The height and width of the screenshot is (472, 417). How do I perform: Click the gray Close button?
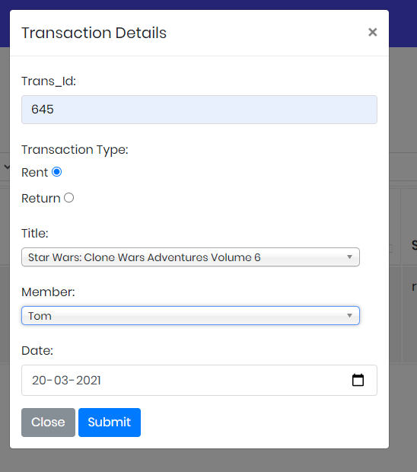coord(48,423)
